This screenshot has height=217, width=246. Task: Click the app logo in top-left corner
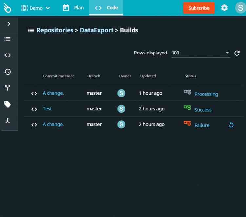pos(7,8)
